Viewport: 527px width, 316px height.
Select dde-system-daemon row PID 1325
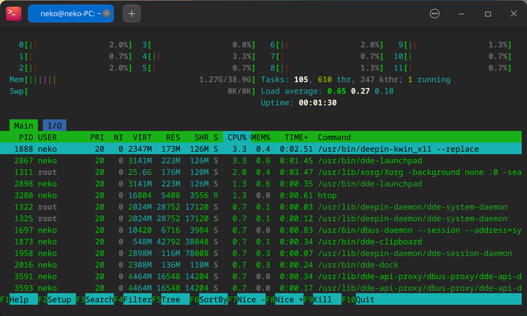click(261, 218)
